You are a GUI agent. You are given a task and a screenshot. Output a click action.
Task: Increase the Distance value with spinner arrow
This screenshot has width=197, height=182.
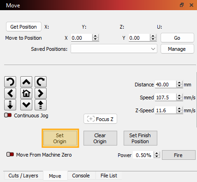point(179,83)
